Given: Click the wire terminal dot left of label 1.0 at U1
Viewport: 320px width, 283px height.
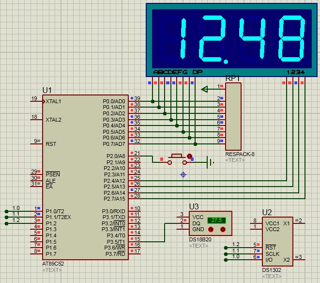Looking at the screenshot, I should (6, 211).
